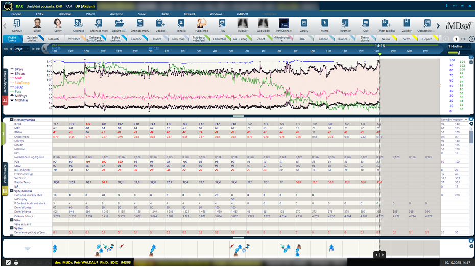The height and width of the screenshot is (267, 475).
Task: Open Zprávy messages envelope icon
Action: (x=304, y=23)
